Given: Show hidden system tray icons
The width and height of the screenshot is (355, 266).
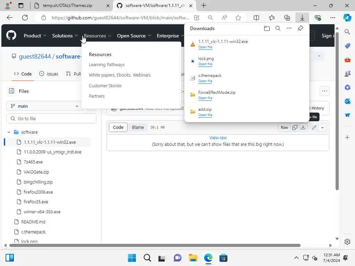Looking at the screenshot, I should [x=296, y=258].
